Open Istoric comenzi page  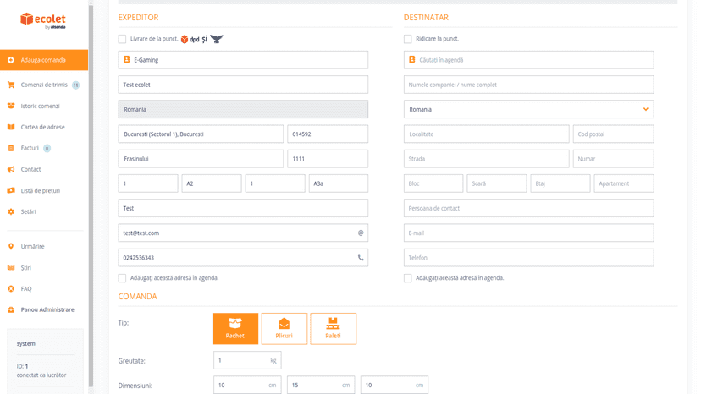[41, 106]
